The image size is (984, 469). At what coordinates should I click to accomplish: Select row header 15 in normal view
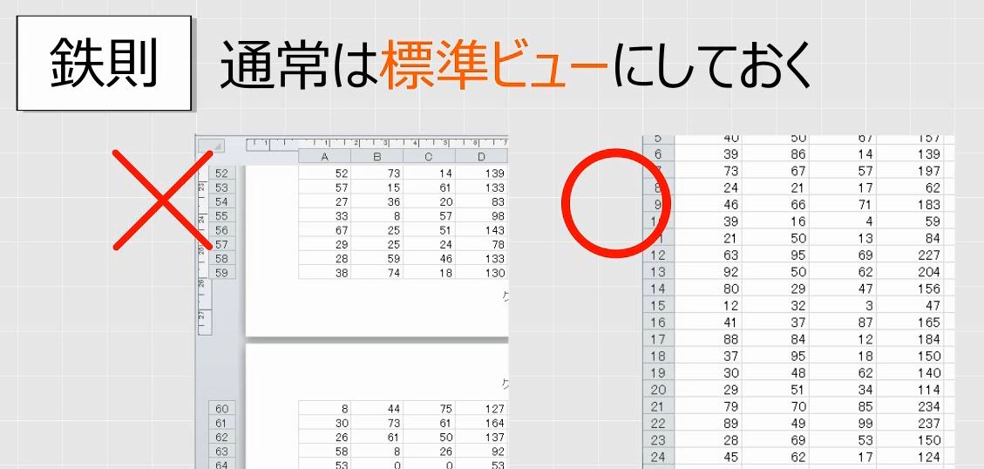[658, 305]
